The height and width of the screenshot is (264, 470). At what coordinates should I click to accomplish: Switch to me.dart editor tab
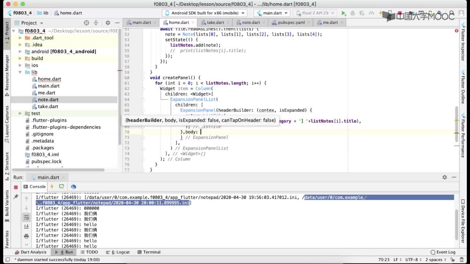click(330, 22)
